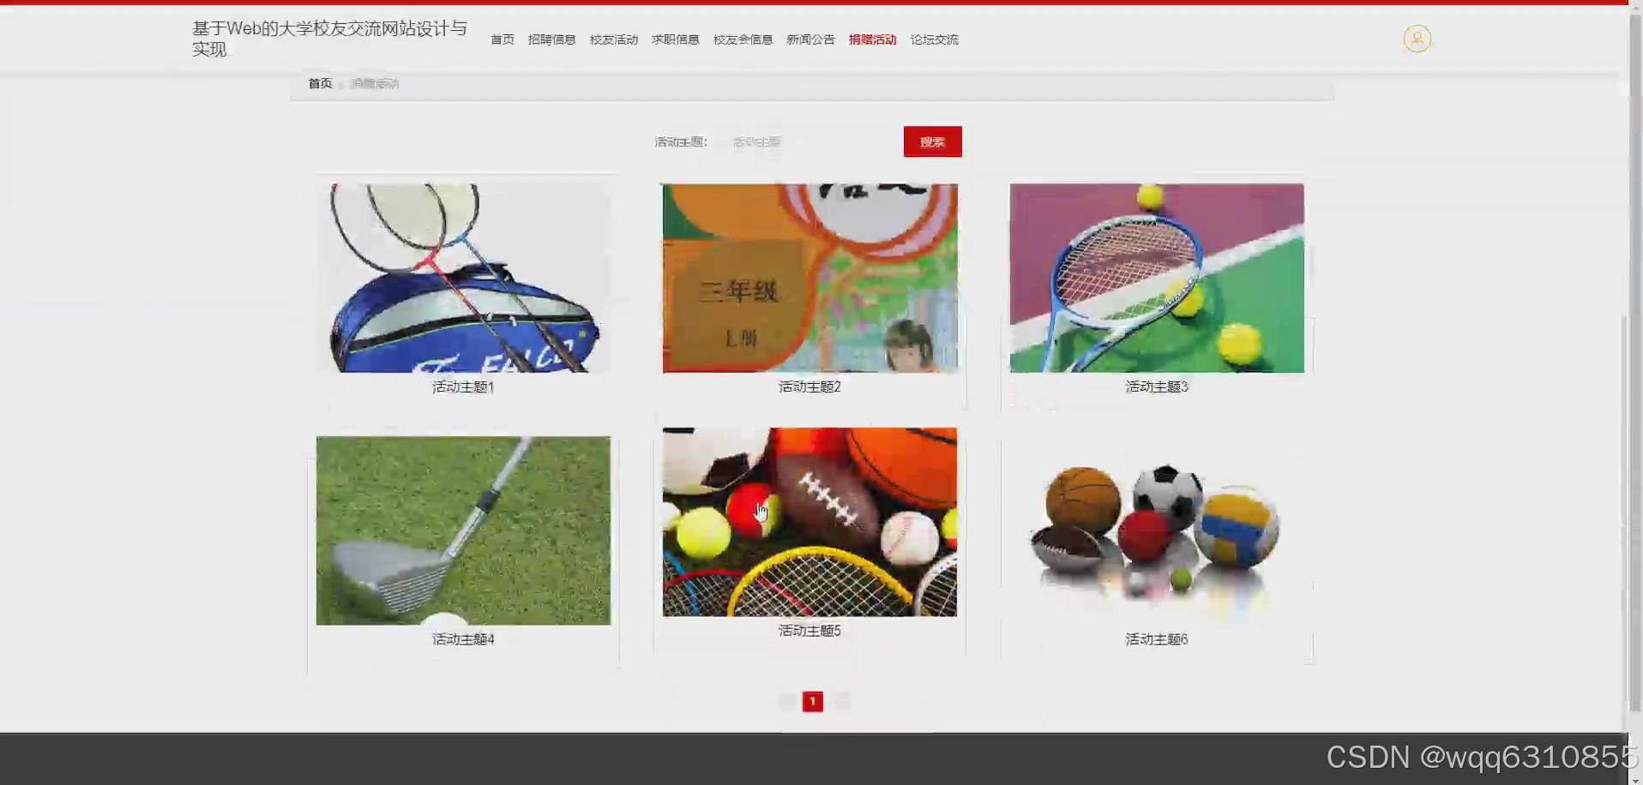The height and width of the screenshot is (785, 1643).
Task: Open the tennis racket court thumbnail
Action: tap(1157, 278)
